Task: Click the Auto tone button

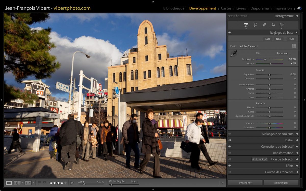Action: [x=267, y=39]
